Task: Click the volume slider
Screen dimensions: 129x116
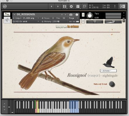Action: [x=113, y=22]
